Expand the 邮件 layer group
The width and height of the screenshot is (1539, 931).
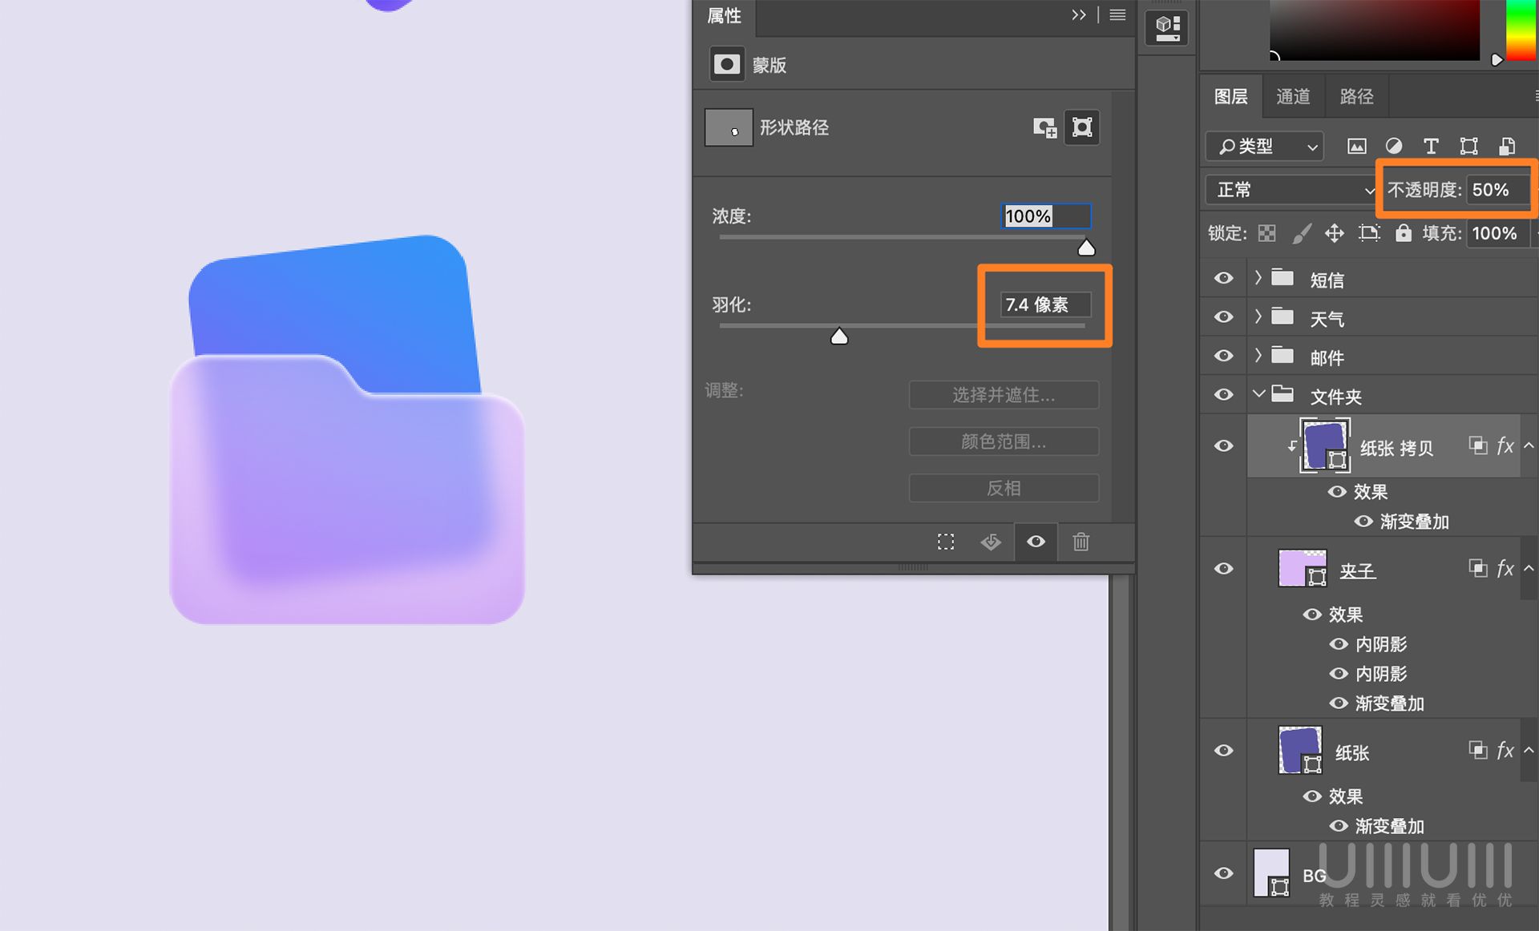coord(1259,356)
